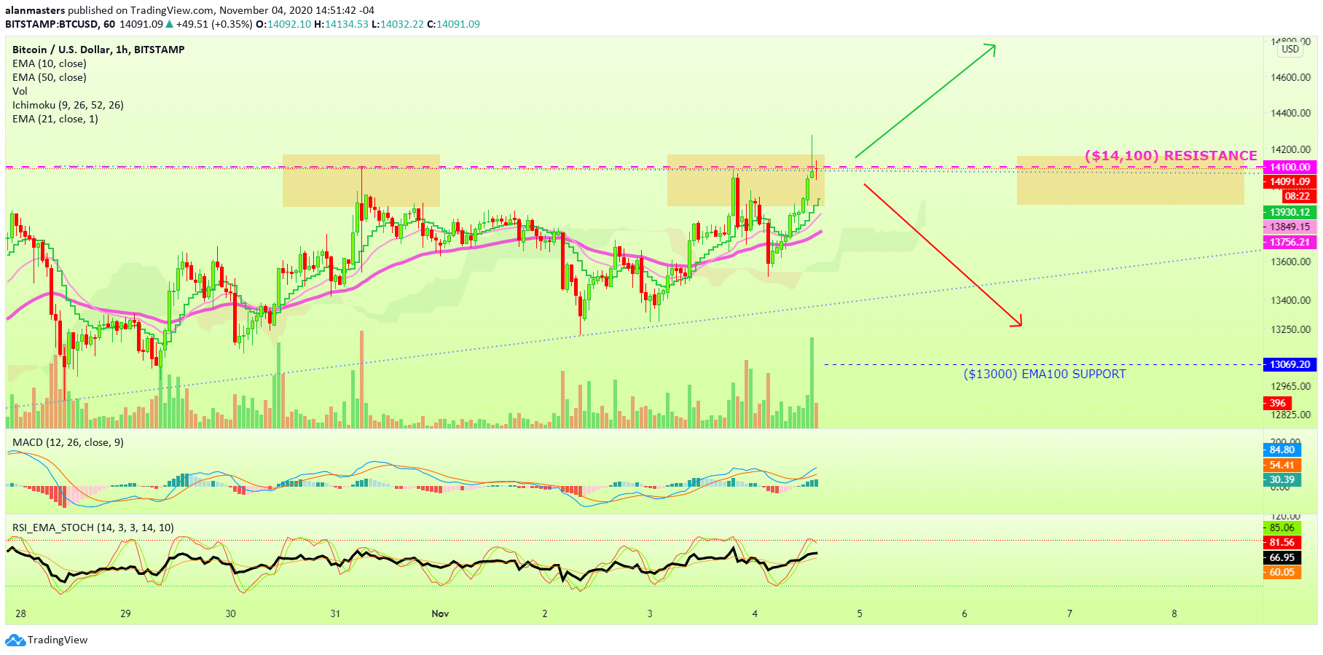Open the TradingView link text at bottom
1323x655 pixels.
click(58, 640)
